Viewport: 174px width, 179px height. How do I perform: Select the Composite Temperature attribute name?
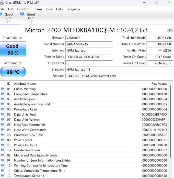[x=31, y=94]
